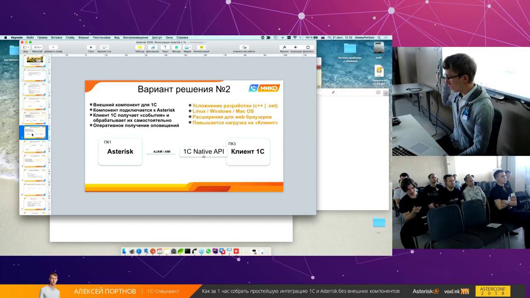The width and height of the screenshot is (530, 298).
Task: Toggle the Анимация inspector panel
Action: 296,48
